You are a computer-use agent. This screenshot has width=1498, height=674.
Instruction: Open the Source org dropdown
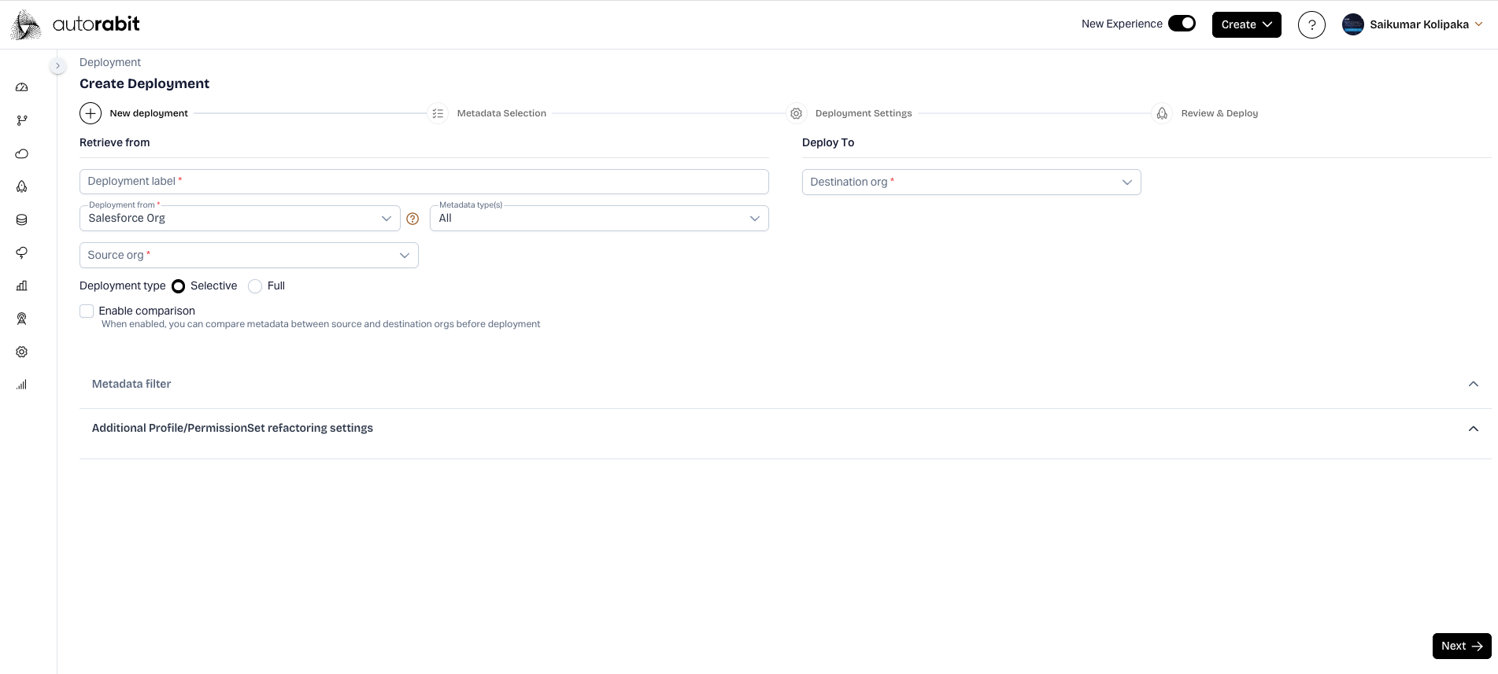pos(249,256)
